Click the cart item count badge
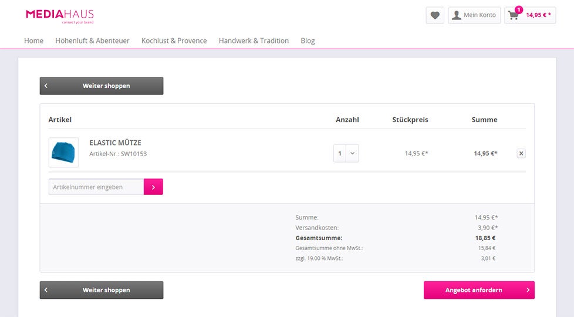This screenshot has width=574, height=317. point(519,9)
